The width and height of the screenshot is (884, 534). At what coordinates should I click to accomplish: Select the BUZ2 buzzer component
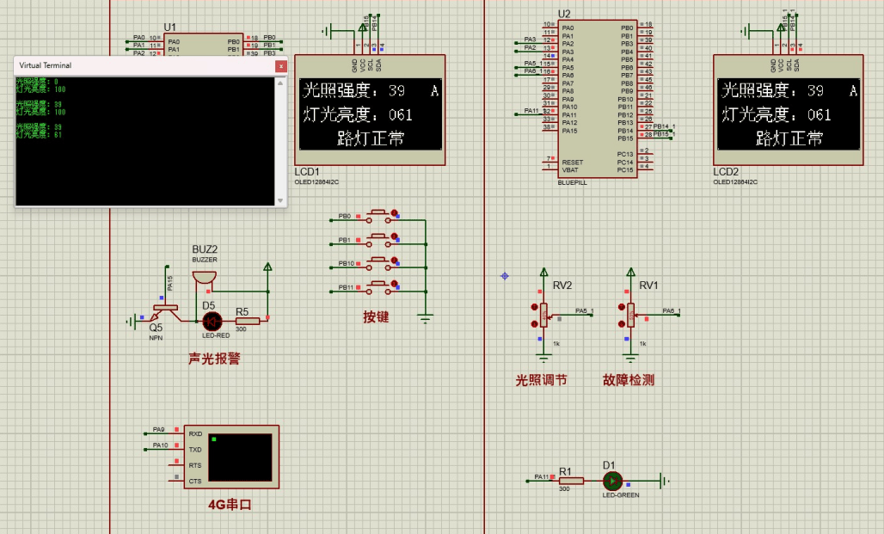point(204,277)
